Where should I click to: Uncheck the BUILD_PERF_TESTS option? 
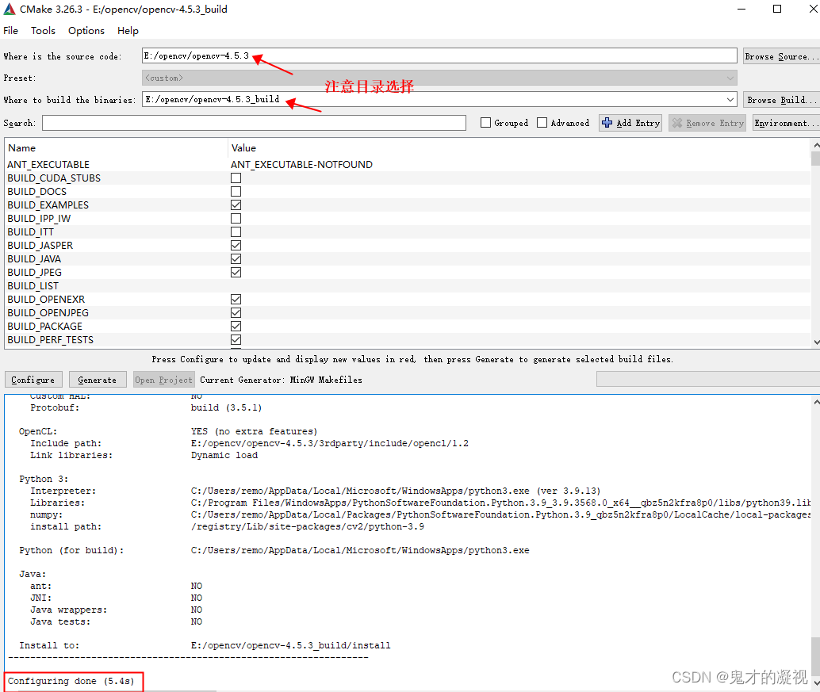(236, 340)
